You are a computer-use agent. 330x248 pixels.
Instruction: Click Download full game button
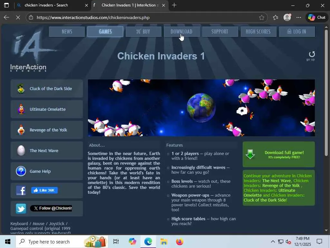(279, 154)
